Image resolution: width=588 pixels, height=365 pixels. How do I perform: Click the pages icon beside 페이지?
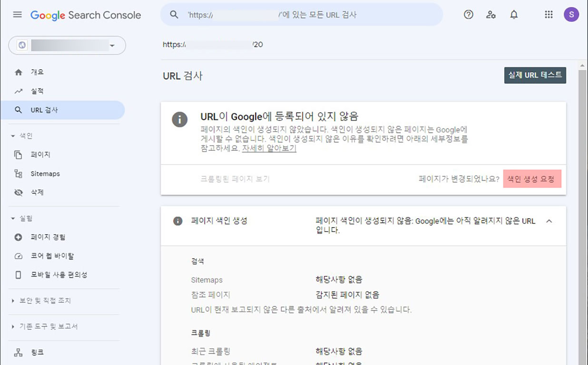point(19,155)
